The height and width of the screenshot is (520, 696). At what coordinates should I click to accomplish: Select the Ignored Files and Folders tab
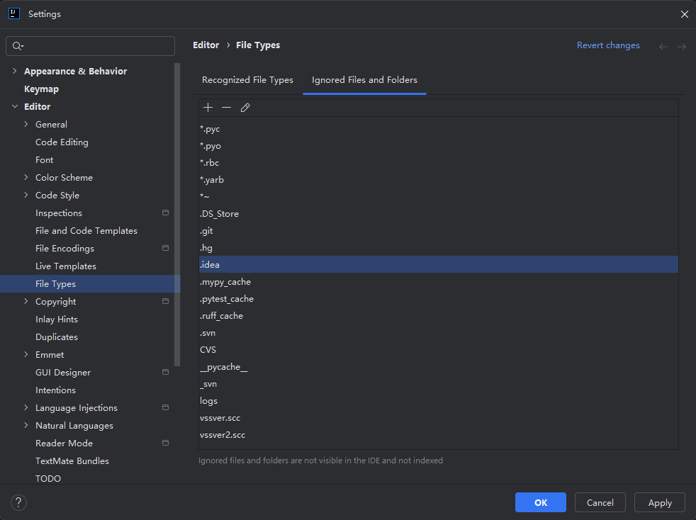[x=364, y=80]
